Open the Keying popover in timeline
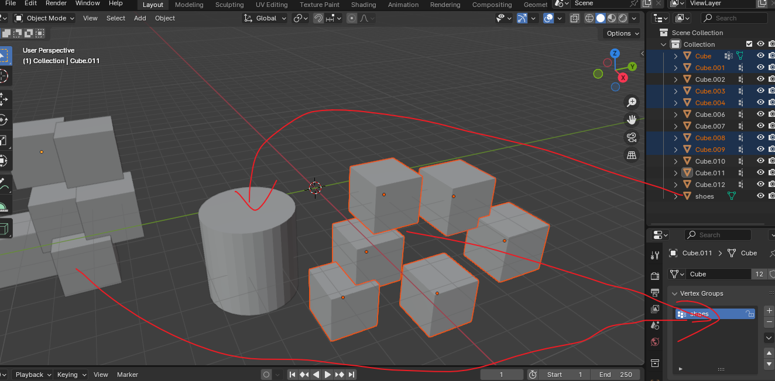775x381 pixels. (x=71, y=375)
